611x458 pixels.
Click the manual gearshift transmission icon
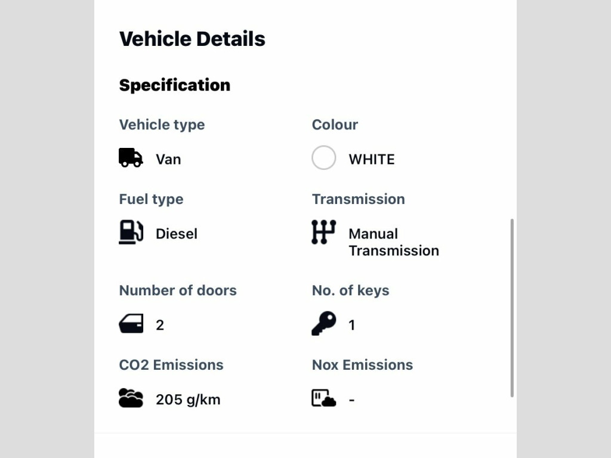323,232
